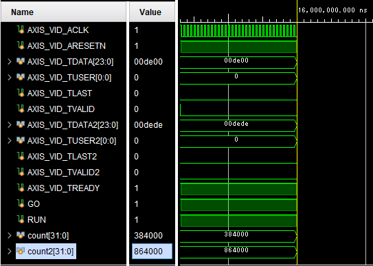
Task: Select the AXIS_VID_TDATA2[23:0] signal name
Action: pyautogui.click(x=73, y=125)
